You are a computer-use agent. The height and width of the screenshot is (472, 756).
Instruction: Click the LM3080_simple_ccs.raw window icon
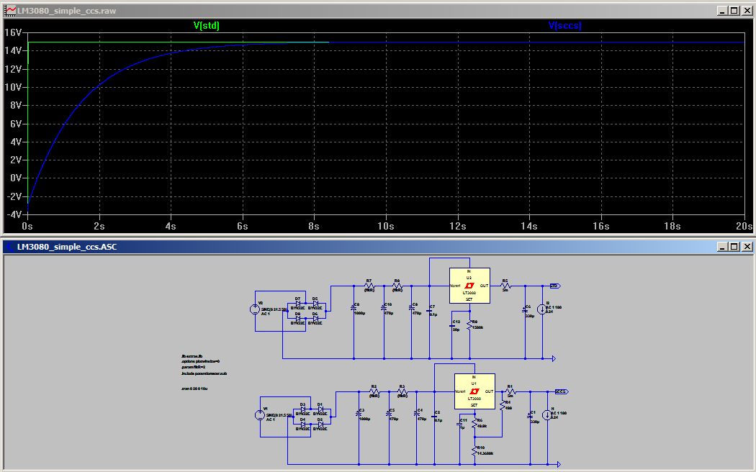[9, 11]
